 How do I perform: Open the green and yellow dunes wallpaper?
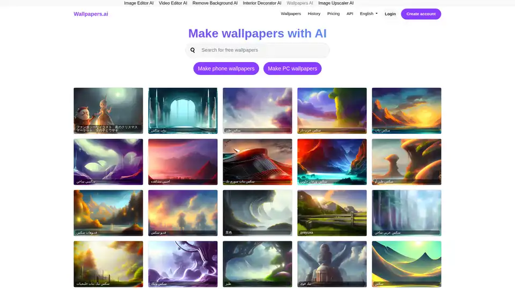click(406, 264)
